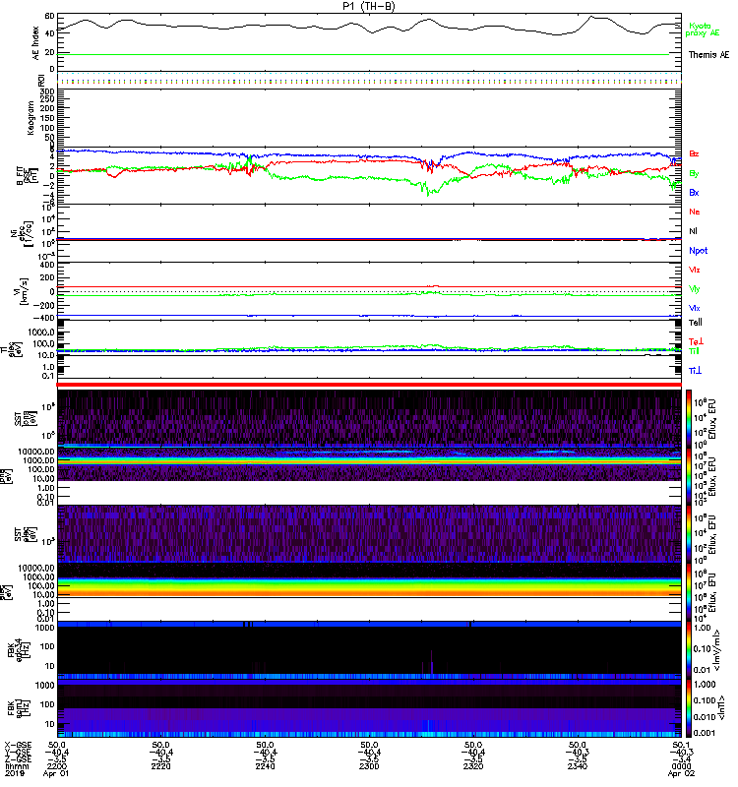Click the mV/m color bar for FBK

click(x=688, y=650)
